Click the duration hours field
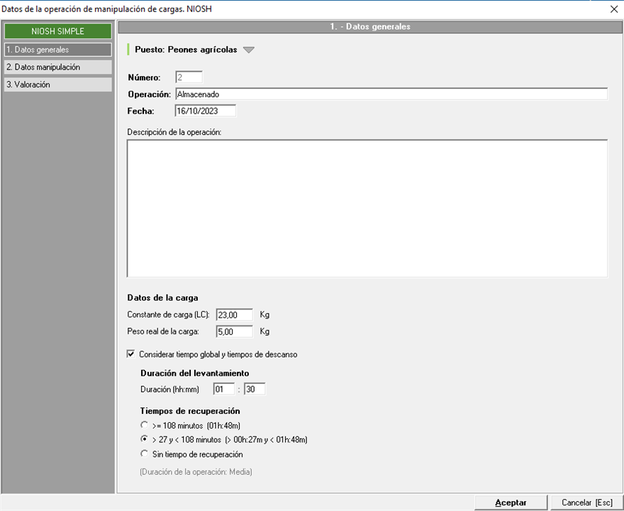Viewport: 624px width, 511px height. coord(223,389)
